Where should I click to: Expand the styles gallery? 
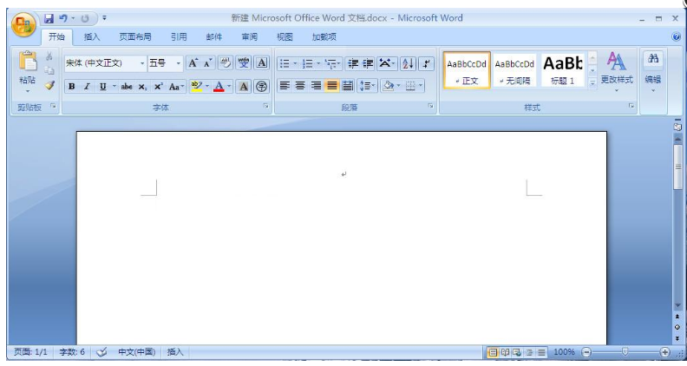point(592,82)
